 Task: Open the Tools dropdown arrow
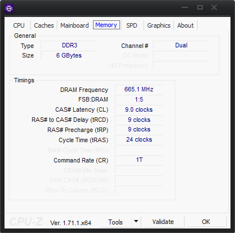coord(136,221)
